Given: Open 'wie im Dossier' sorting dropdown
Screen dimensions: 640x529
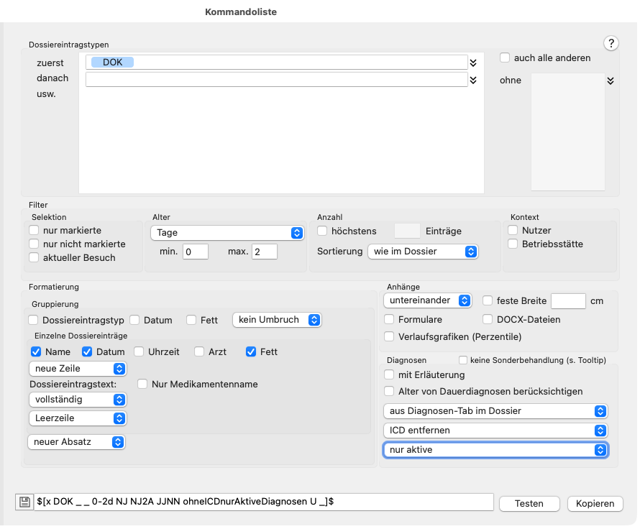Looking at the screenshot, I should pyautogui.click(x=422, y=252).
